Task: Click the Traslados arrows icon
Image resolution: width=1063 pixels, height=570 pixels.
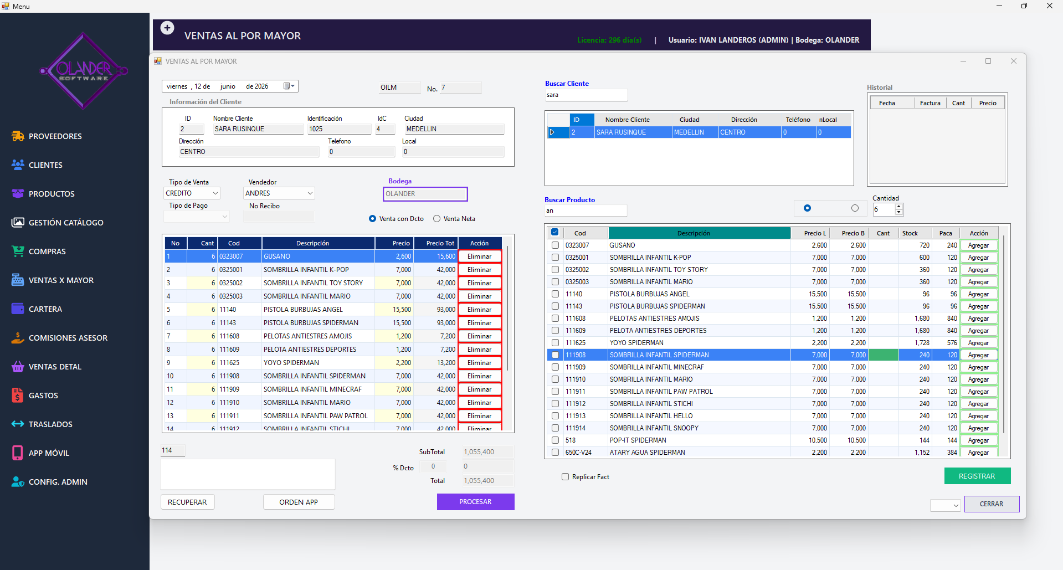Action: 18,424
